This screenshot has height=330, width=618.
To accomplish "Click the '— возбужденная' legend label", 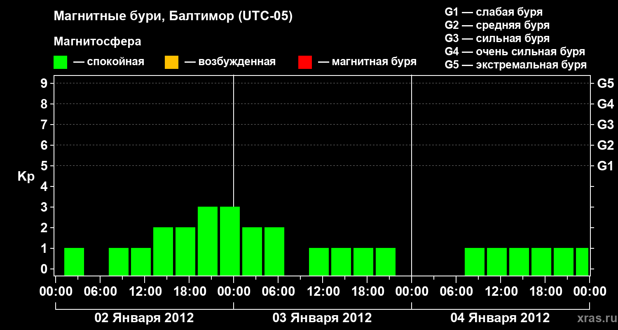I will tap(230, 62).
